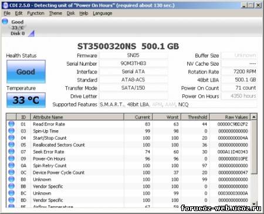The height and width of the screenshot is (214, 264).
Task: Click the Power On Count field 71 count
Action: click(239, 88)
